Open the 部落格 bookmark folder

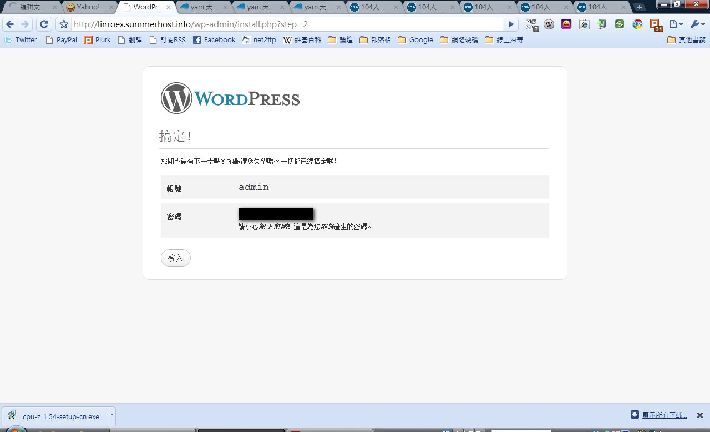375,40
